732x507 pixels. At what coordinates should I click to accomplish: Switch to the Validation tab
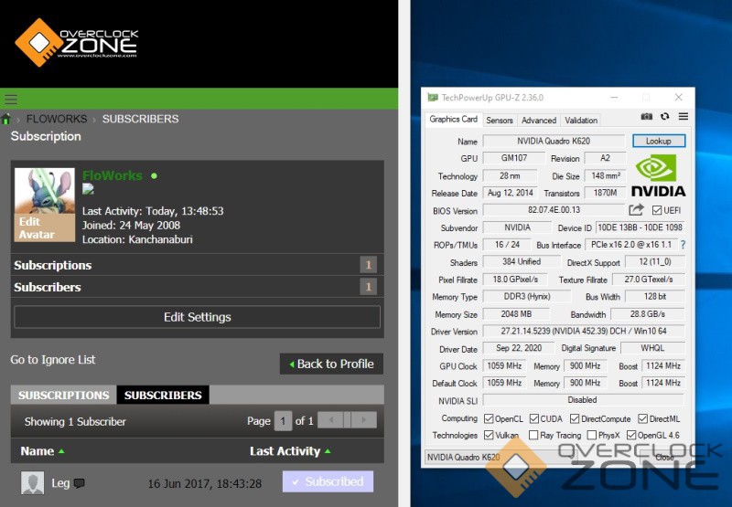point(581,121)
